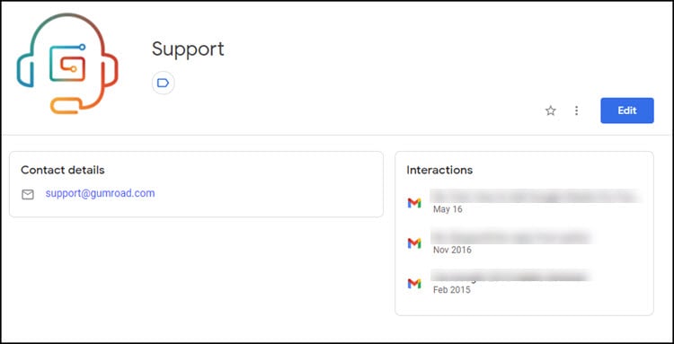This screenshot has height=344, width=674.
Task: Click the Gmail icon beside Nov 2016
Action: click(x=414, y=243)
